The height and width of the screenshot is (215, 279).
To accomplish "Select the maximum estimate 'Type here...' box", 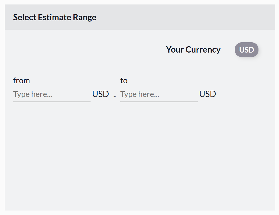I will click(x=159, y=94).
